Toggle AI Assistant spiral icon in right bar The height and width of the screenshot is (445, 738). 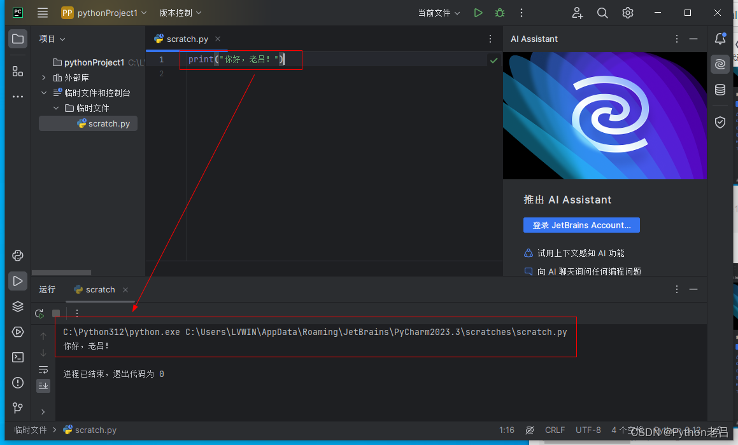720,64
